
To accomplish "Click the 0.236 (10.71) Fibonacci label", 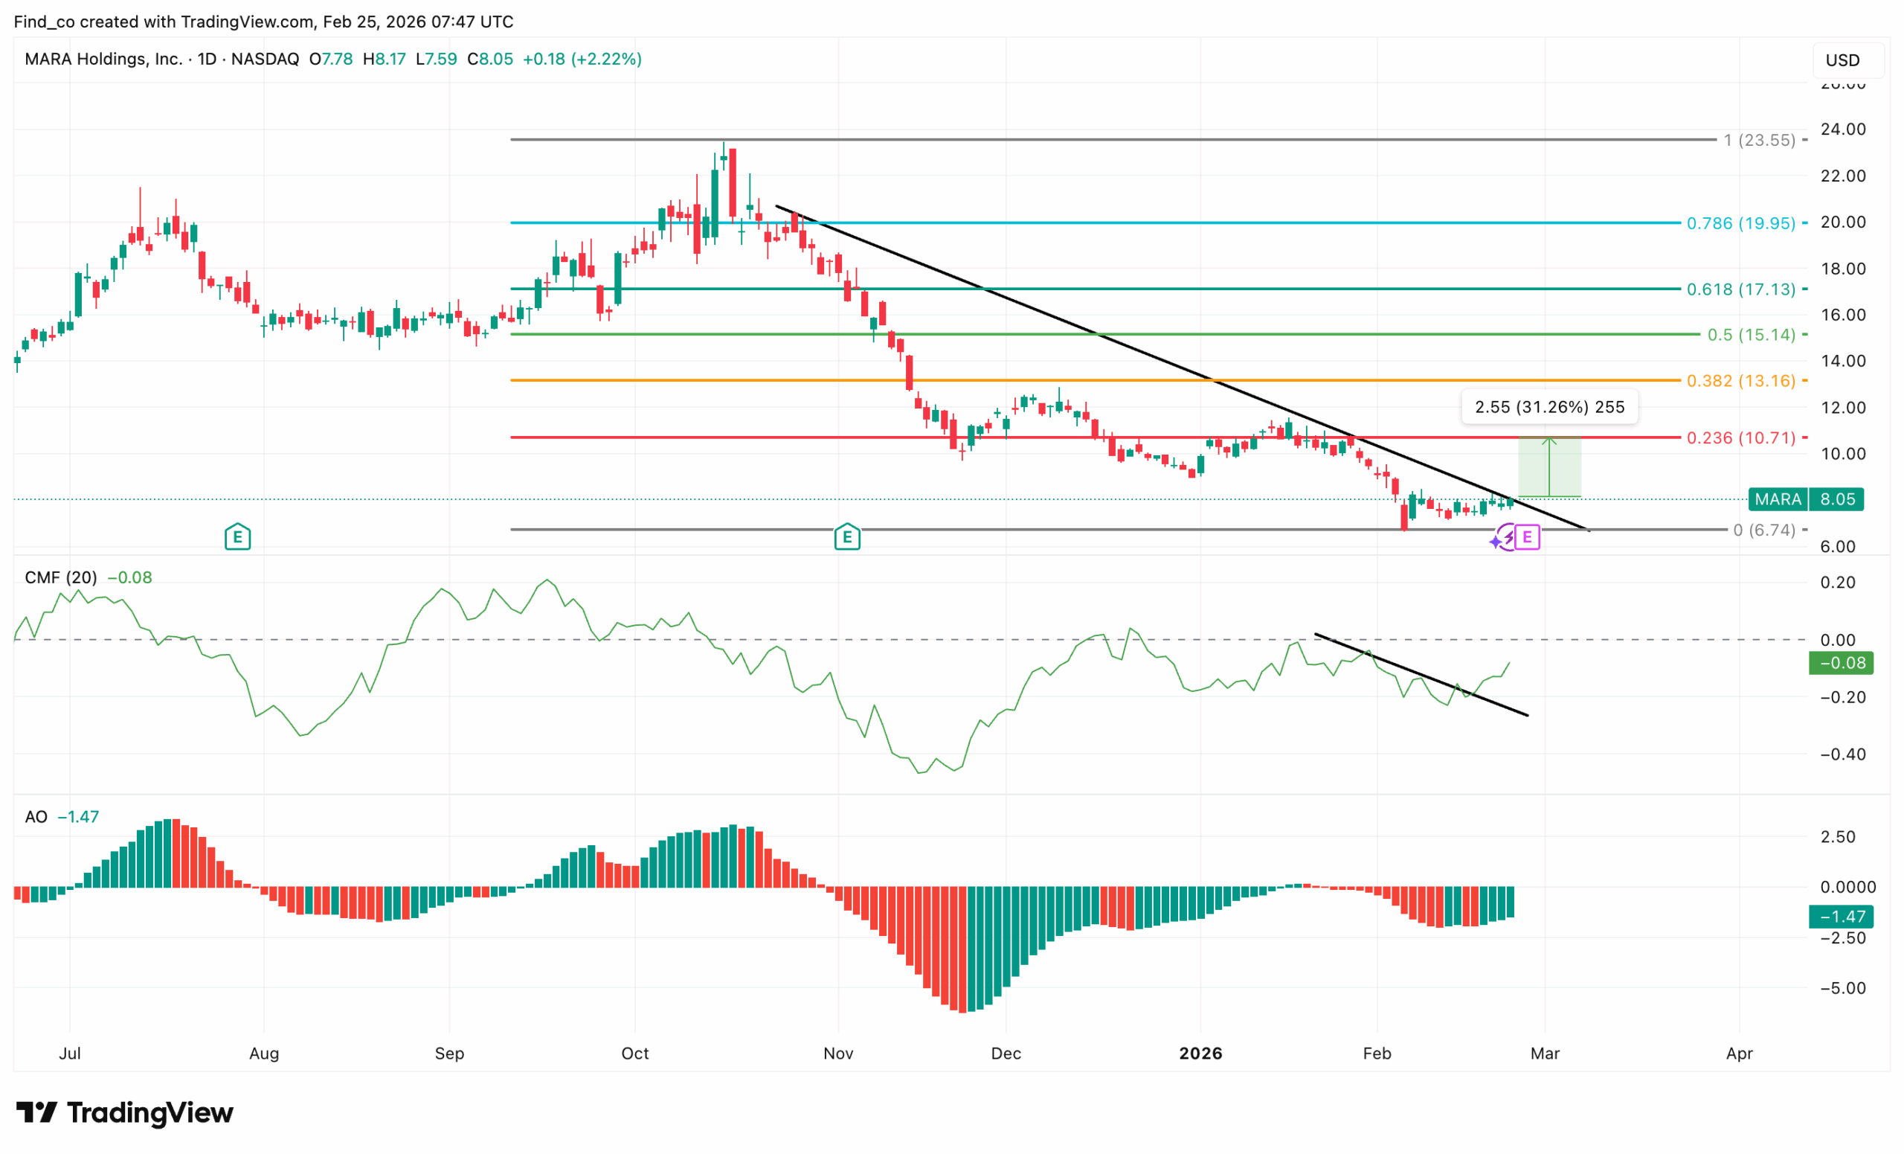I will click(x=1741, y=437).
